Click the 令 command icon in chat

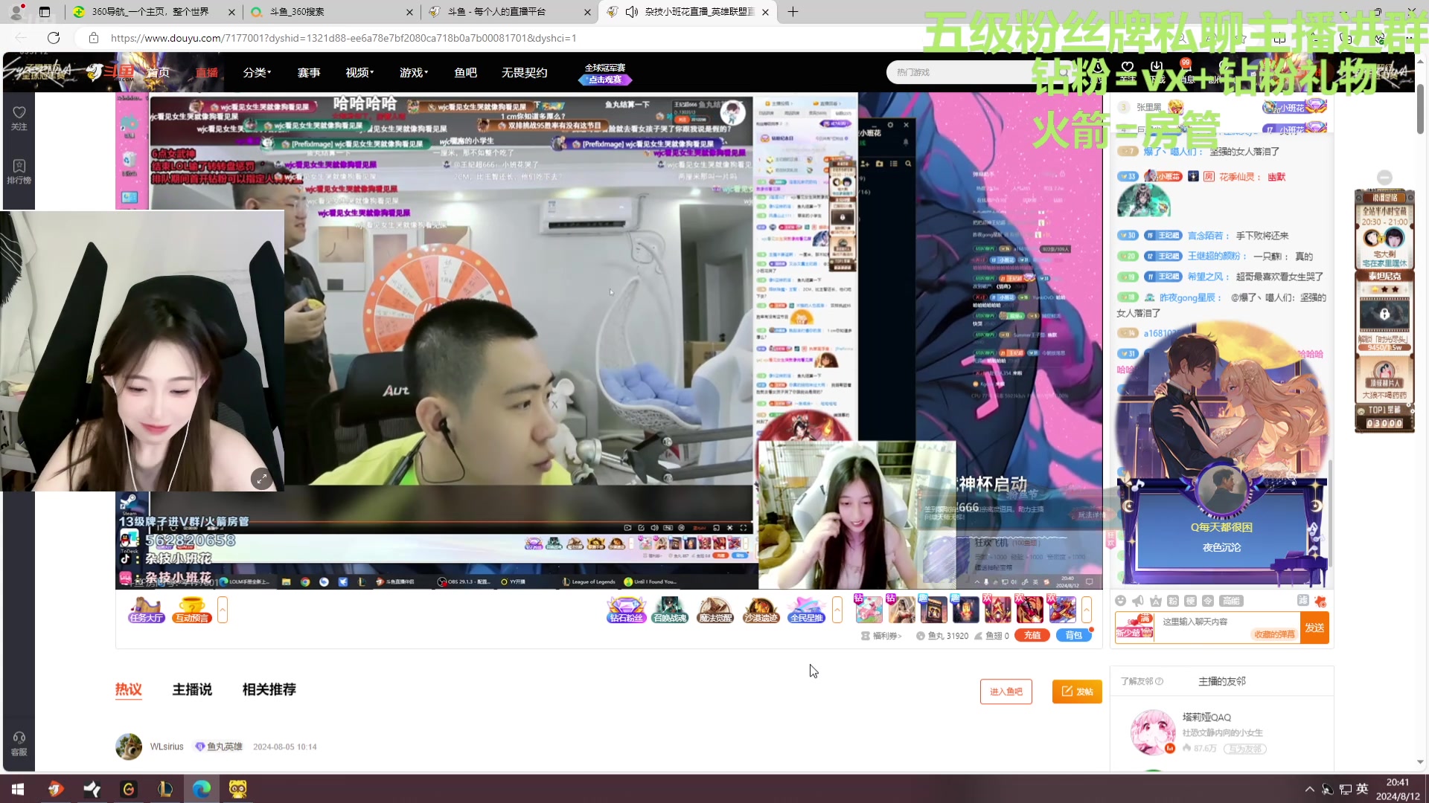click(1208, 601)
